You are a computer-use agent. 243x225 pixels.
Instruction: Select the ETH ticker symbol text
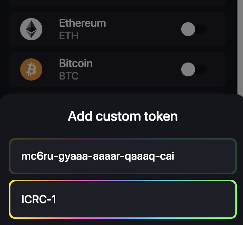tap(69, 35)
